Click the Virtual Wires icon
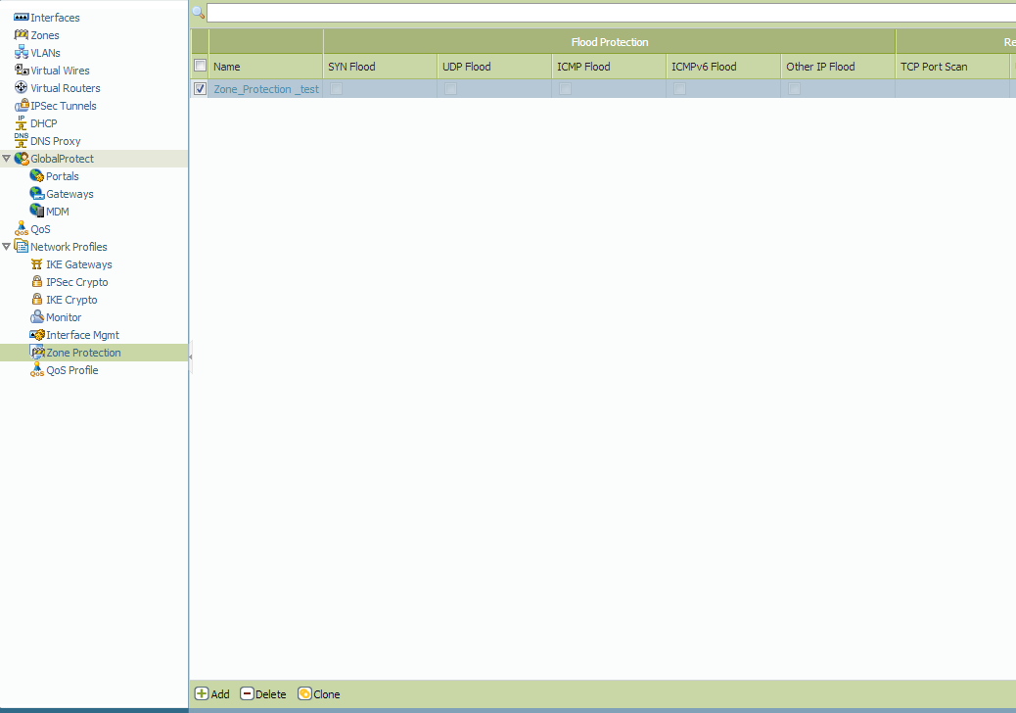 (x=22, y=70)
